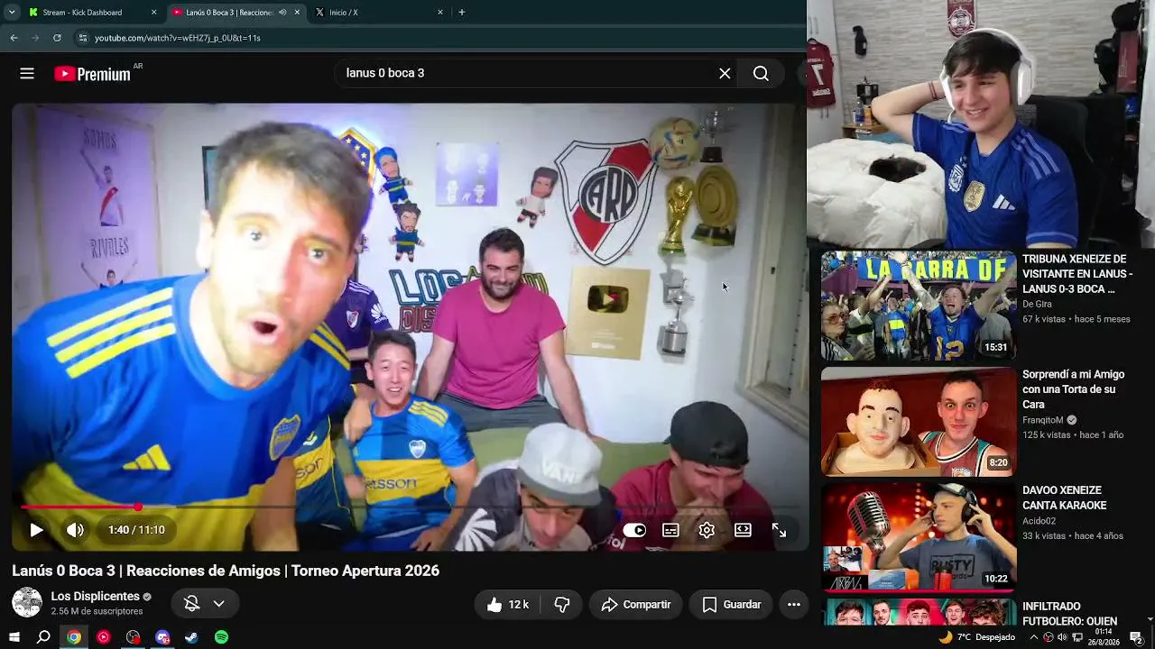The image size is (1155, 649).
Task: Close the Inicio / X tab
Action: (x=440, y=13)
